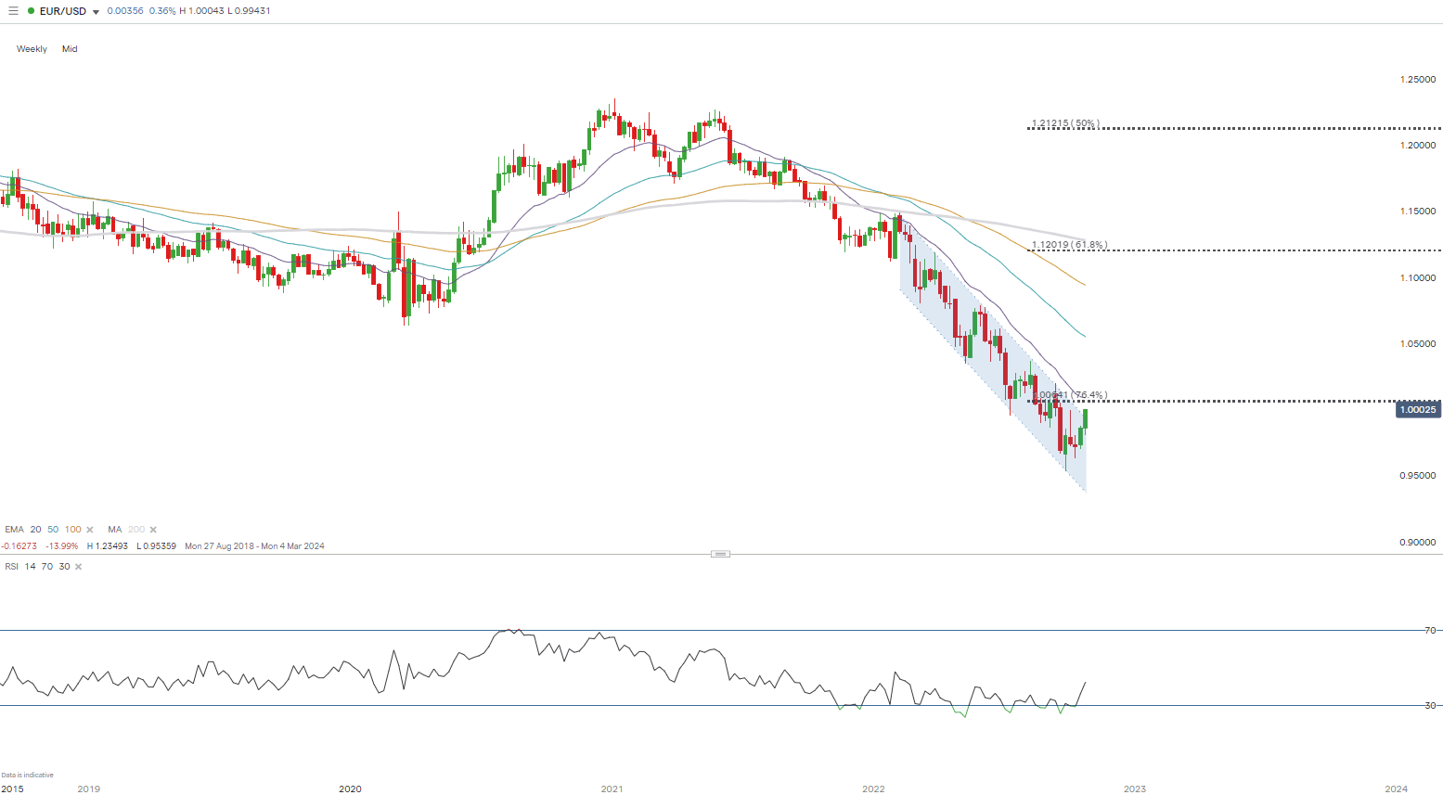Click the 0.00356 change value in header
This screenshot has width=1443, height=795.
tap(125, 11)
